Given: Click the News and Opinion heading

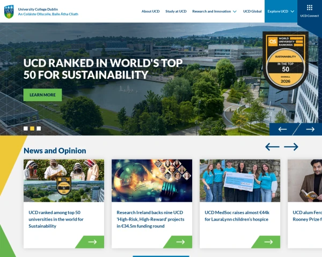Looking at the screenshot, I should point(55,150).
